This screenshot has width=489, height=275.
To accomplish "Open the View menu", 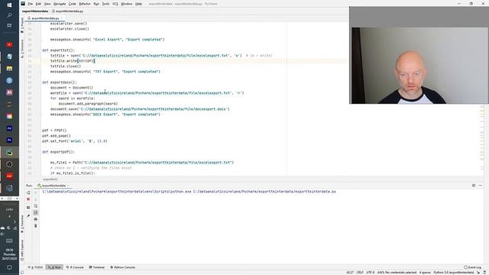I will click(x=47, y=4).
